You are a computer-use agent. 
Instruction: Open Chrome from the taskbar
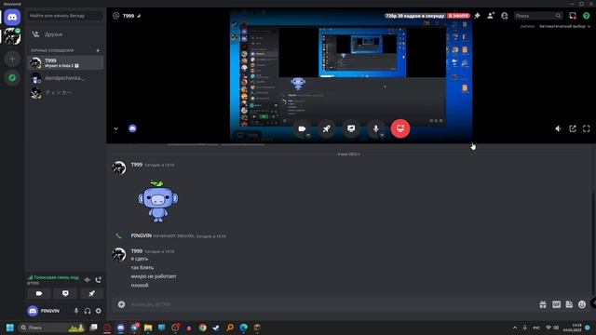click(203, 328)
